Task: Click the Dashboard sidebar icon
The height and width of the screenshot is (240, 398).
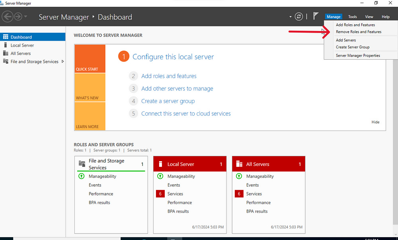Action: click(x=6, y=37)
